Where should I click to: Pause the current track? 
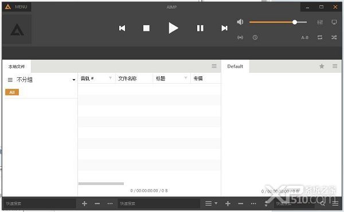pos(200,28)
